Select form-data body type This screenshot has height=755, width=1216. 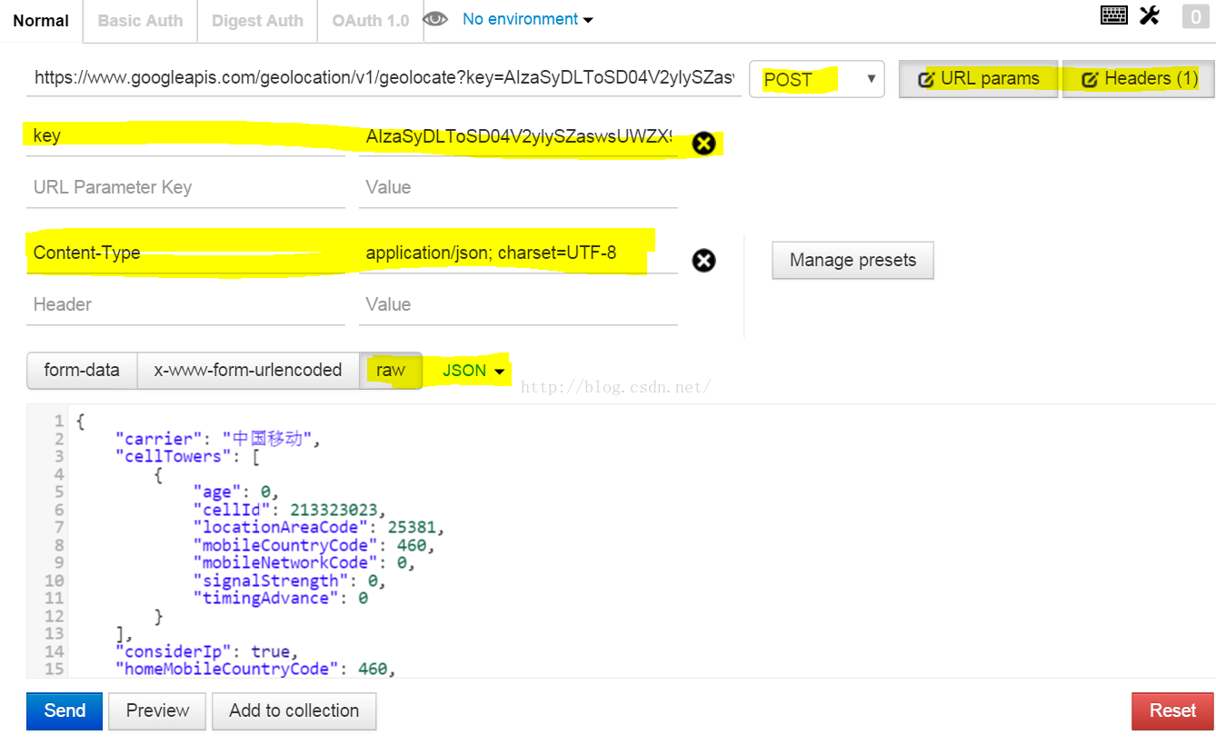[82, 371]
